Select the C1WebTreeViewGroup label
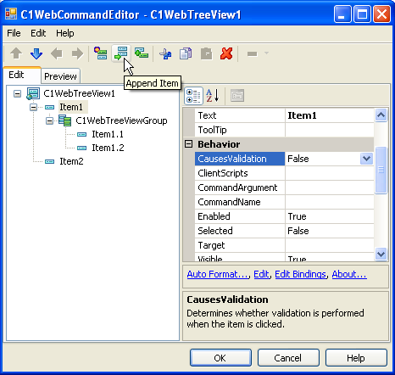 (x=121, y=120)
